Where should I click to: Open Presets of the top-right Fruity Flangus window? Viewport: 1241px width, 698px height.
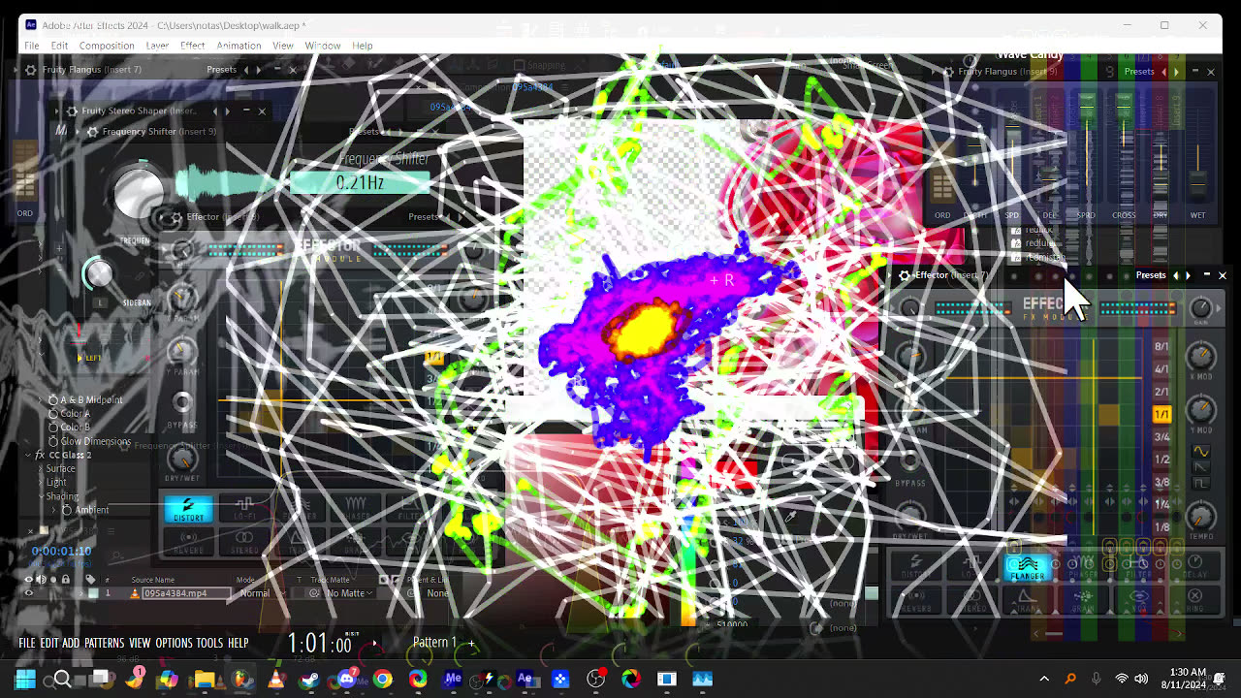(x=1139, y=72)
